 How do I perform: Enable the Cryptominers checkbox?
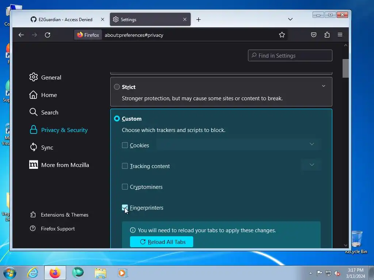[125, 187]
